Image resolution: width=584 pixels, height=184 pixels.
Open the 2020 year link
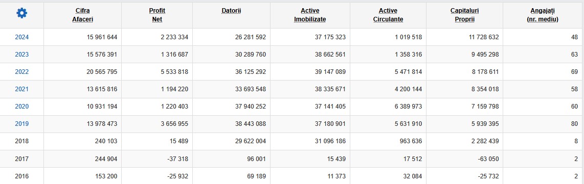(21, 107)
